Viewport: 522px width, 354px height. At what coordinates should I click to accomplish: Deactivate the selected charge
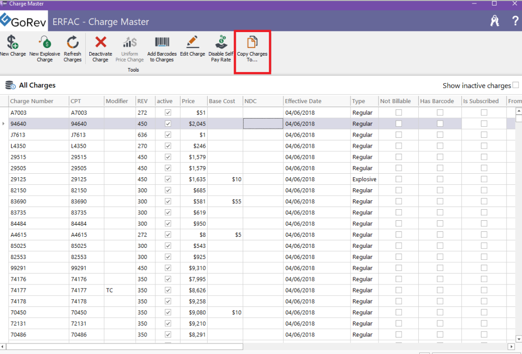coord(100,48)
